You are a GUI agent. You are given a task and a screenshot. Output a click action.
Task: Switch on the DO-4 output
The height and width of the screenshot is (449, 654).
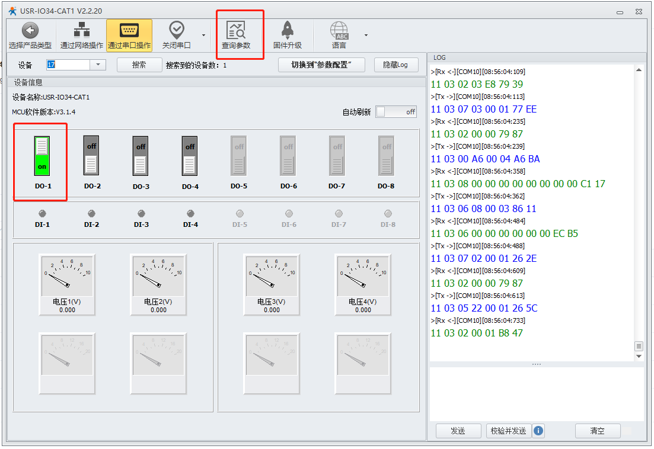(190, 155)
